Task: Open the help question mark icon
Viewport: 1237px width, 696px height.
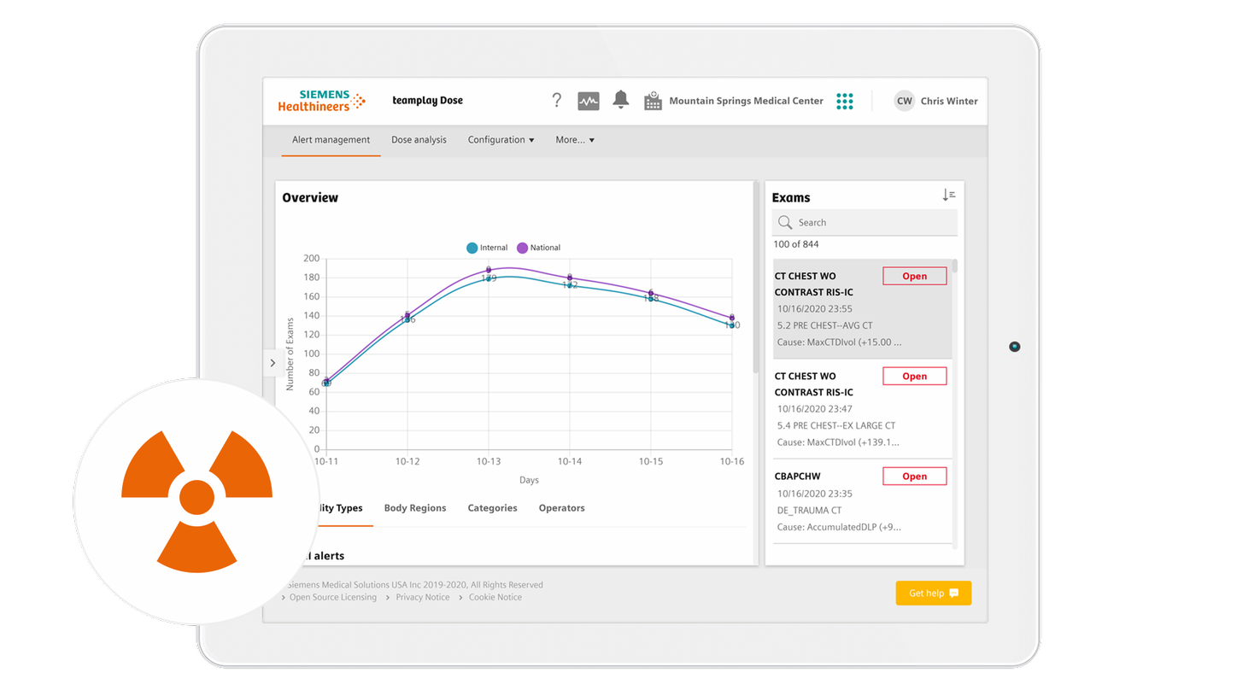Action: pyautogui.click(x=557, y=101)
